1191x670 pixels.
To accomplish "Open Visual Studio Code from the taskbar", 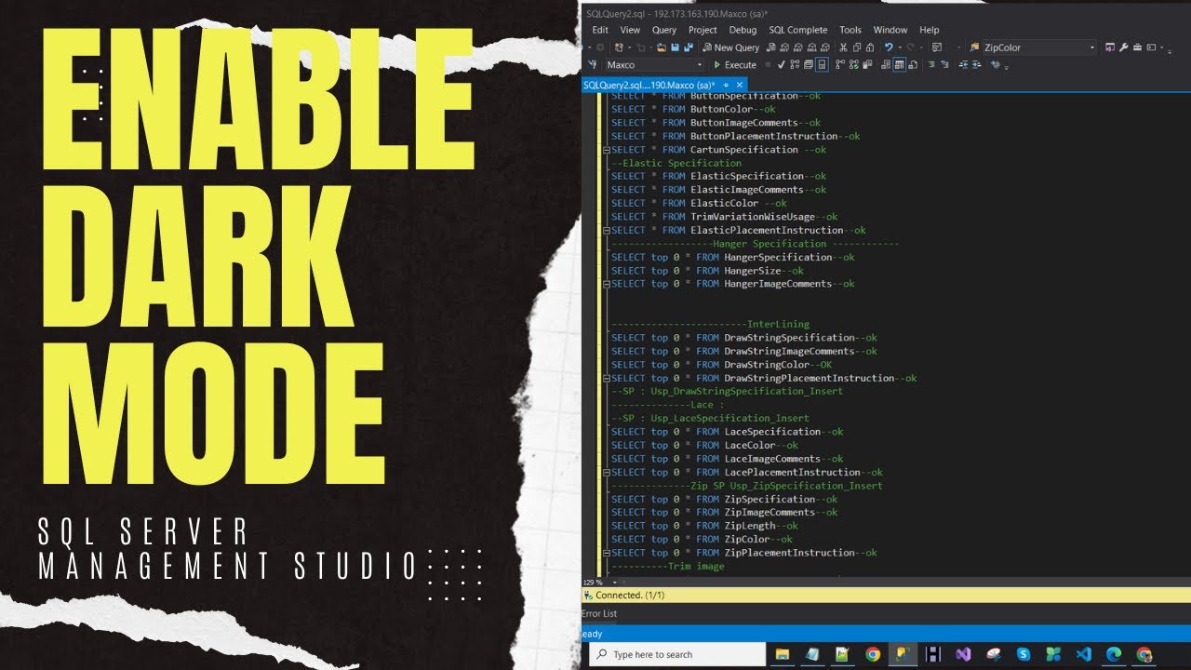I will (x=1084, y=655).
